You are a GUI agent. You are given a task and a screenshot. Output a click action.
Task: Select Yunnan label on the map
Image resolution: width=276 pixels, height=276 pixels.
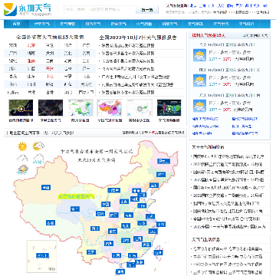pos(90,252)
